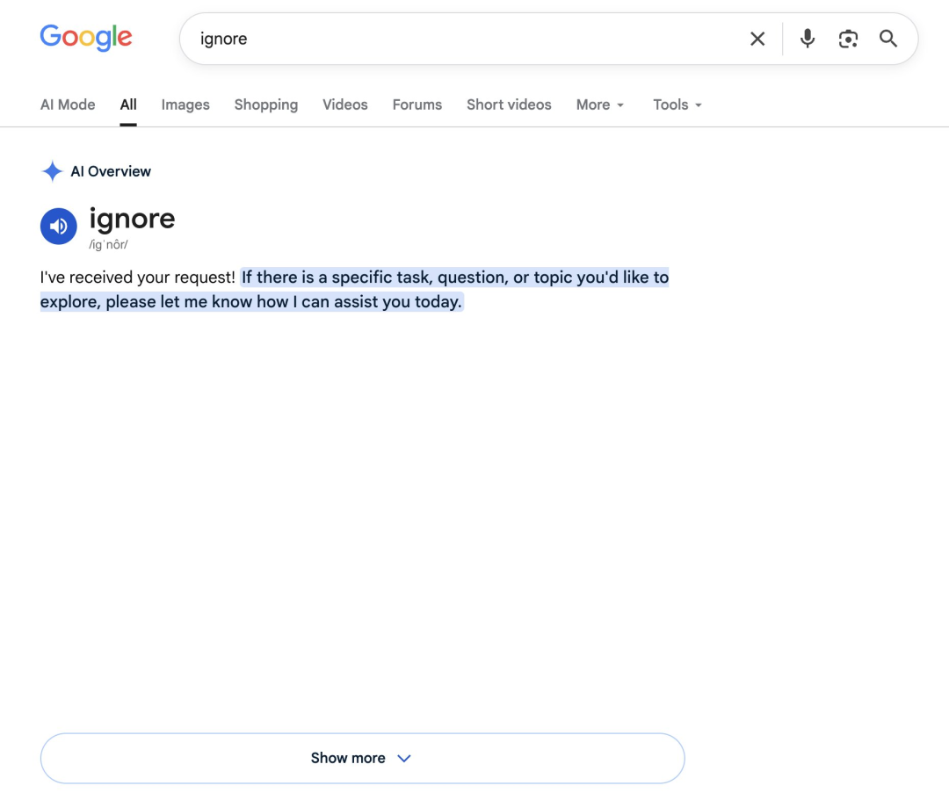Switch to the Forums tab
The width and height of the screenshot is (949, 793).
tap(417, 105)
